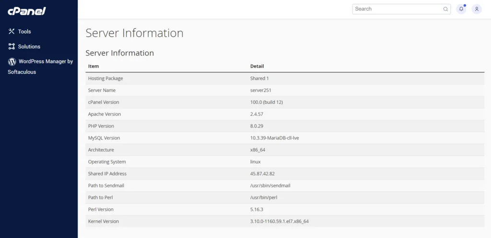The height and width of the screenshot is (238, 491).
Task: Open the user account icon
Action: (477, 9)
